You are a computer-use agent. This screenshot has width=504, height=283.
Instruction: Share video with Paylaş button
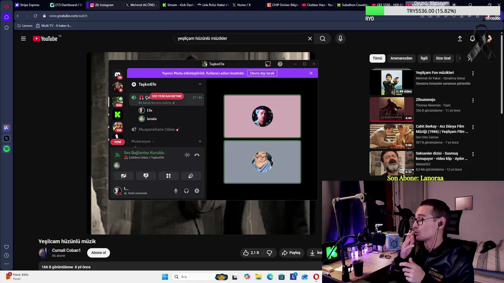click(x=291, y=253)
